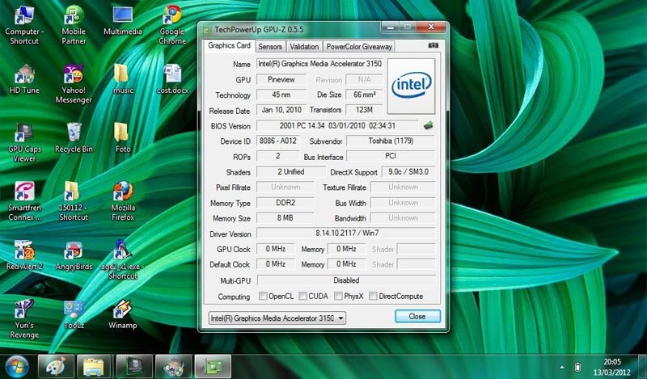Enable the OpenCL checkbox
This screenshot has height=379, width=647.
pos(263,296)
